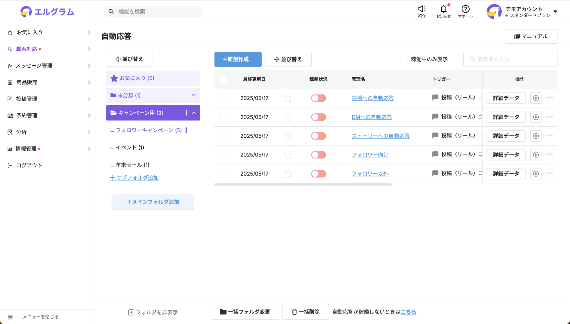The height and width of the screenshot is (324, 570).
Task: Collapse the キャンペーン用 folder chevron
Action: [194, 113]
